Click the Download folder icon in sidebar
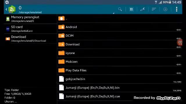 8,39
